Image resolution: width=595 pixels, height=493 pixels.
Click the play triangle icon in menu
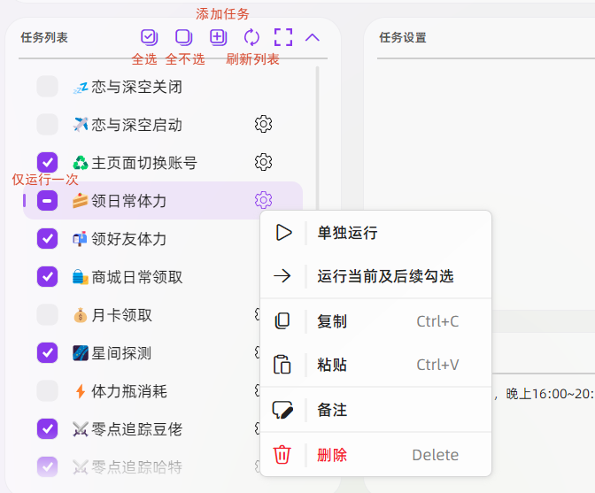pos(284,233)
